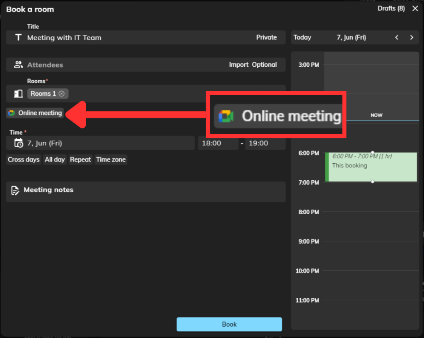Screen dimensions: 424x338
Task: Open the end time 19:00 selector
Action: click(x=265, y=143)
